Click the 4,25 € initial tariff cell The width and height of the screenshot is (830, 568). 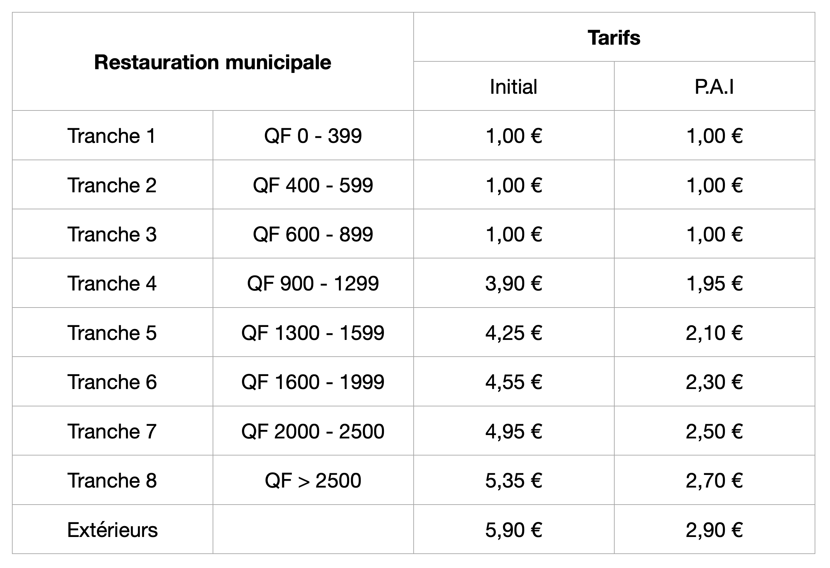(x=513, y=333)
